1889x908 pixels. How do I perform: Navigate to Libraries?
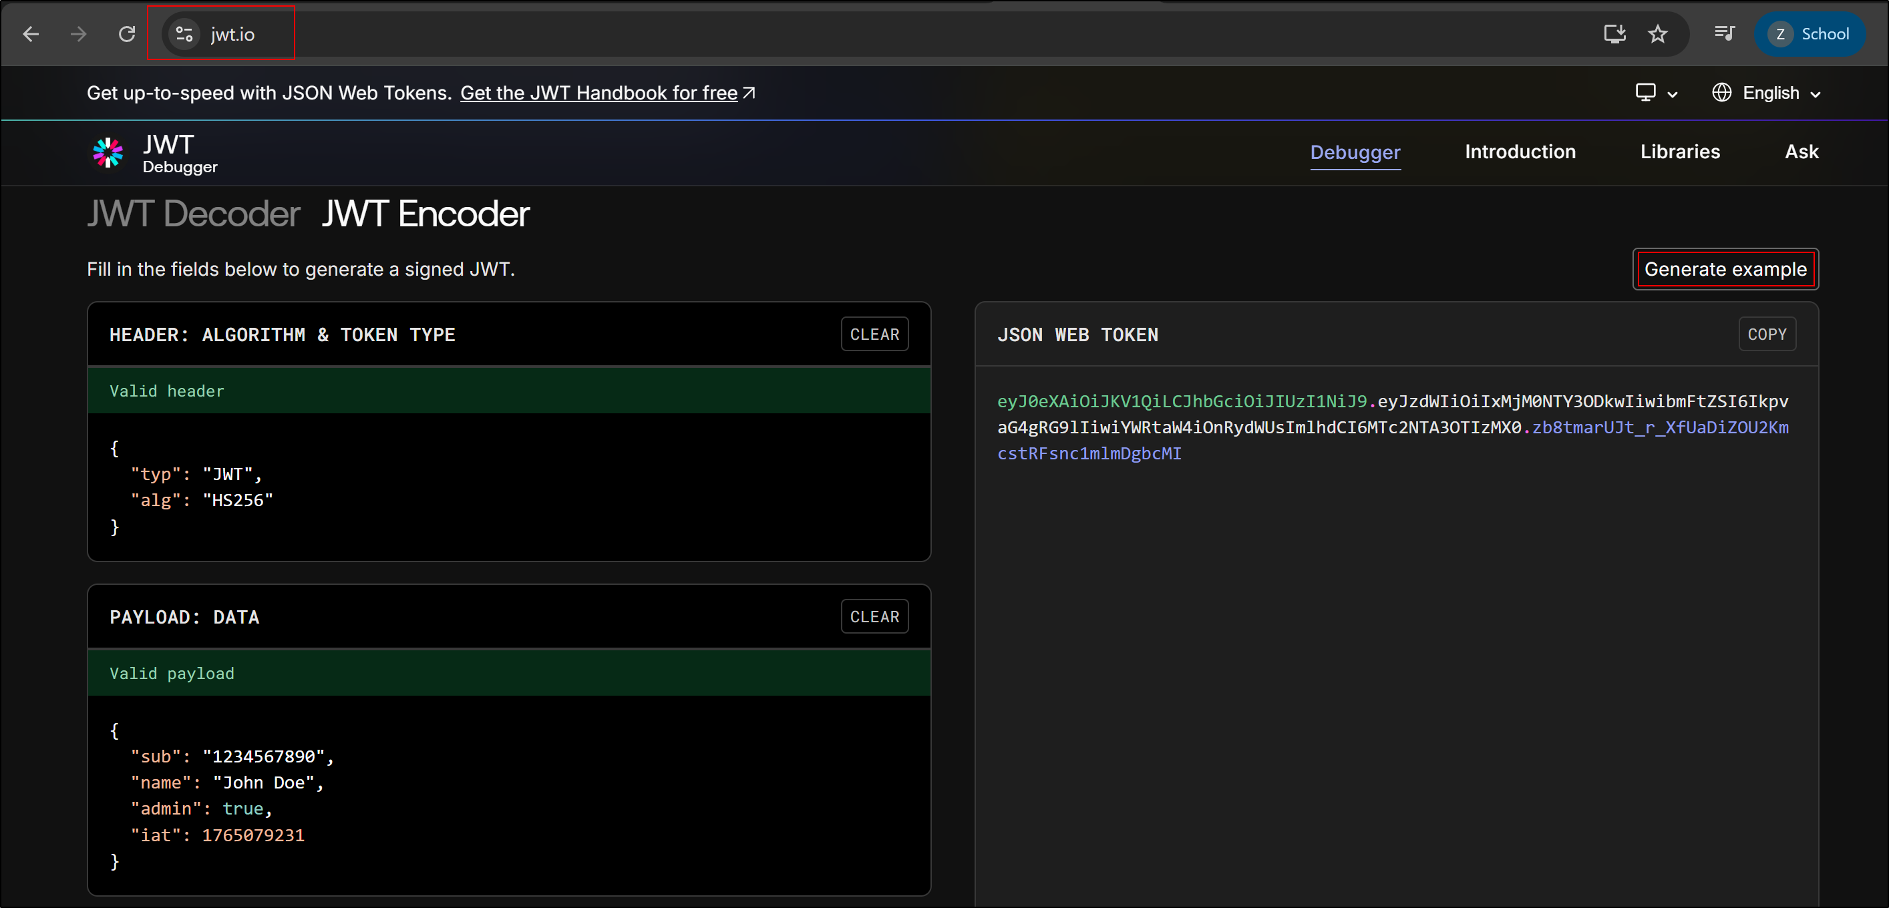coord(1680,152)
